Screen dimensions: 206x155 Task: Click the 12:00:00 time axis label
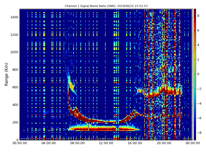(106, 143)
